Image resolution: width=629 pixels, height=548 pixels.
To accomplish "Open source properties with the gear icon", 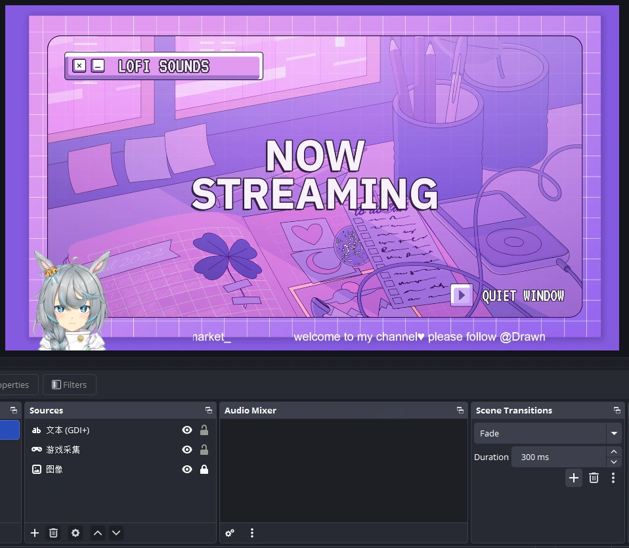I will 75,533.
